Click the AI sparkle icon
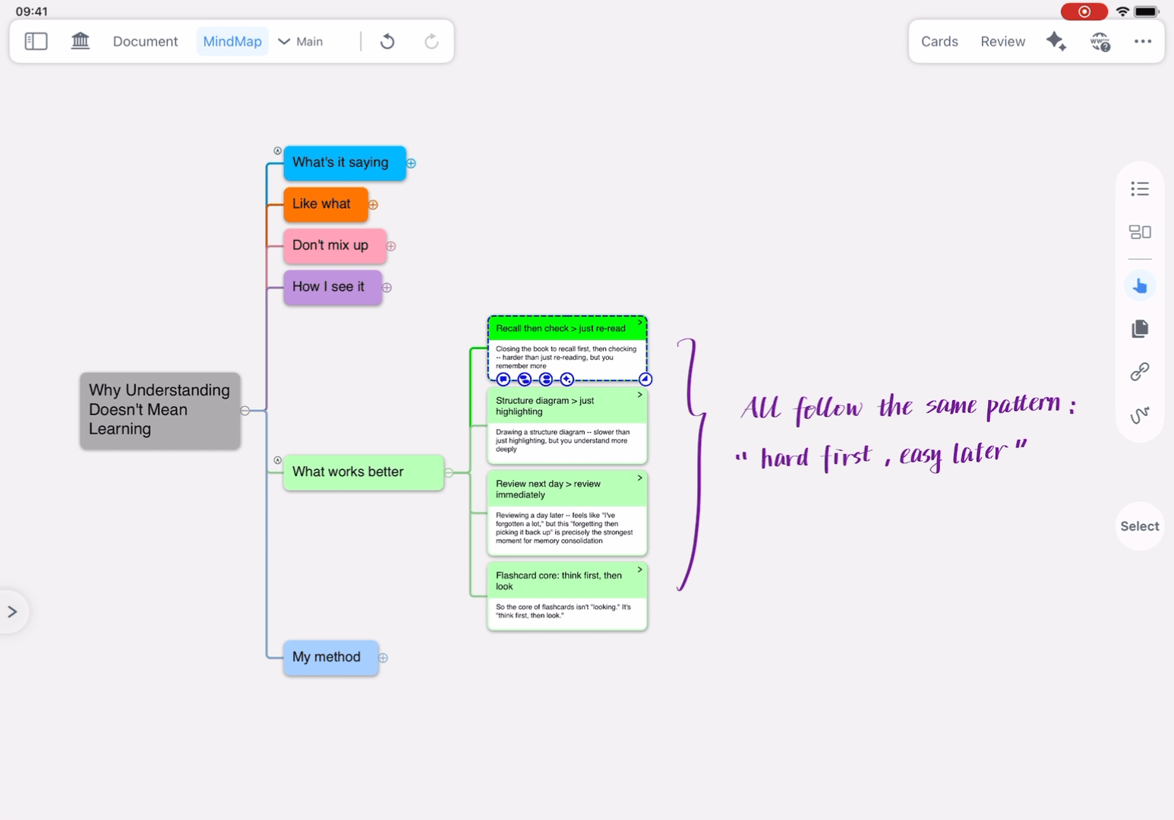The width and height of the screenshot is (1174, 820). (1056, 41)
